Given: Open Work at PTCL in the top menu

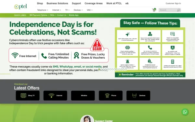Looking at the screenshot, I should click(114, 3).
